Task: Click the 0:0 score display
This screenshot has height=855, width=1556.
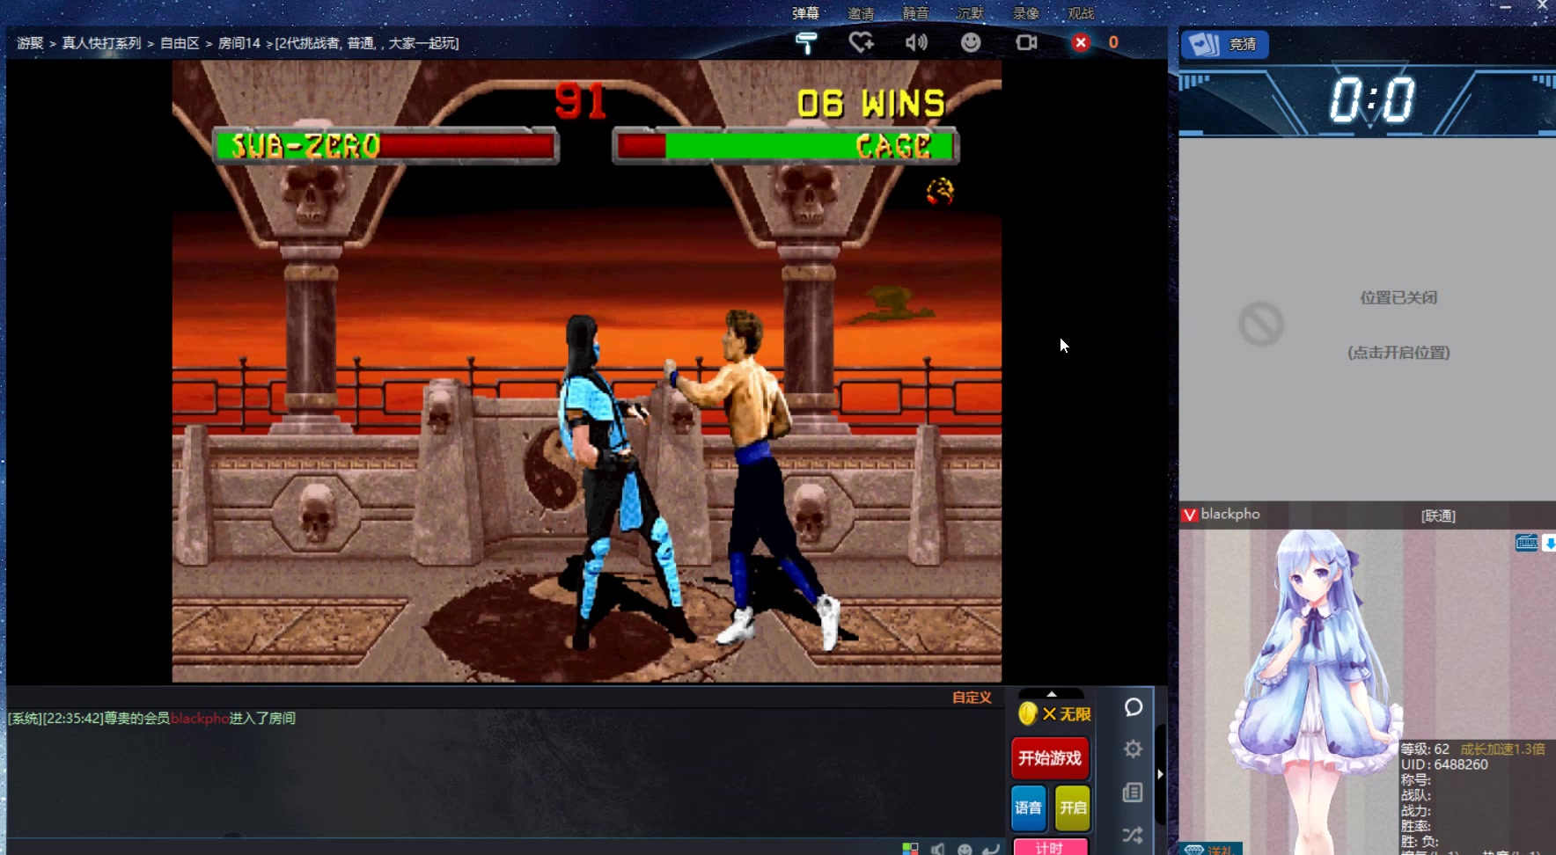Action: tap(1372, 99)
